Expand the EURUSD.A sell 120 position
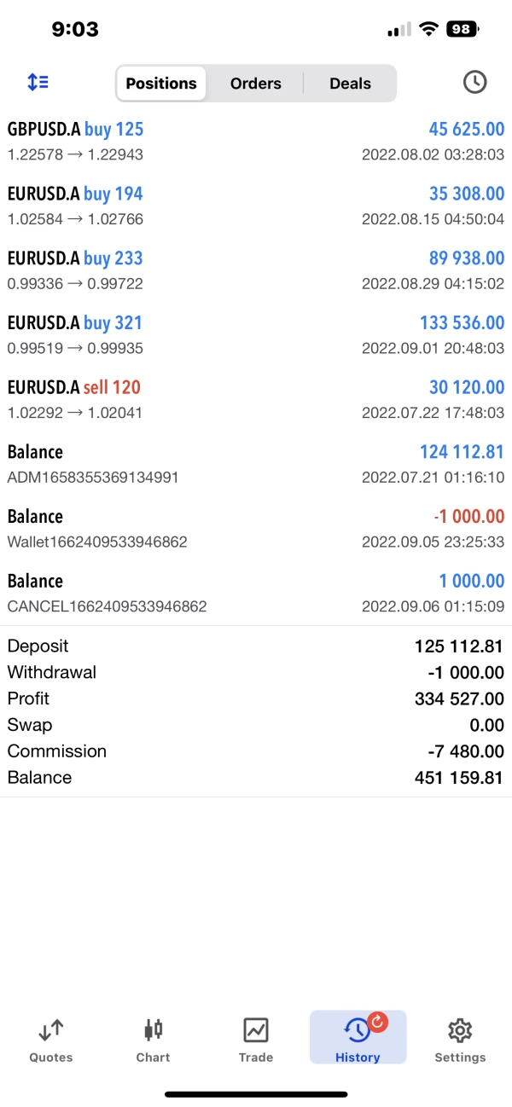The width and height of the screenshot is (512, 1107). (x=256, y=399)
